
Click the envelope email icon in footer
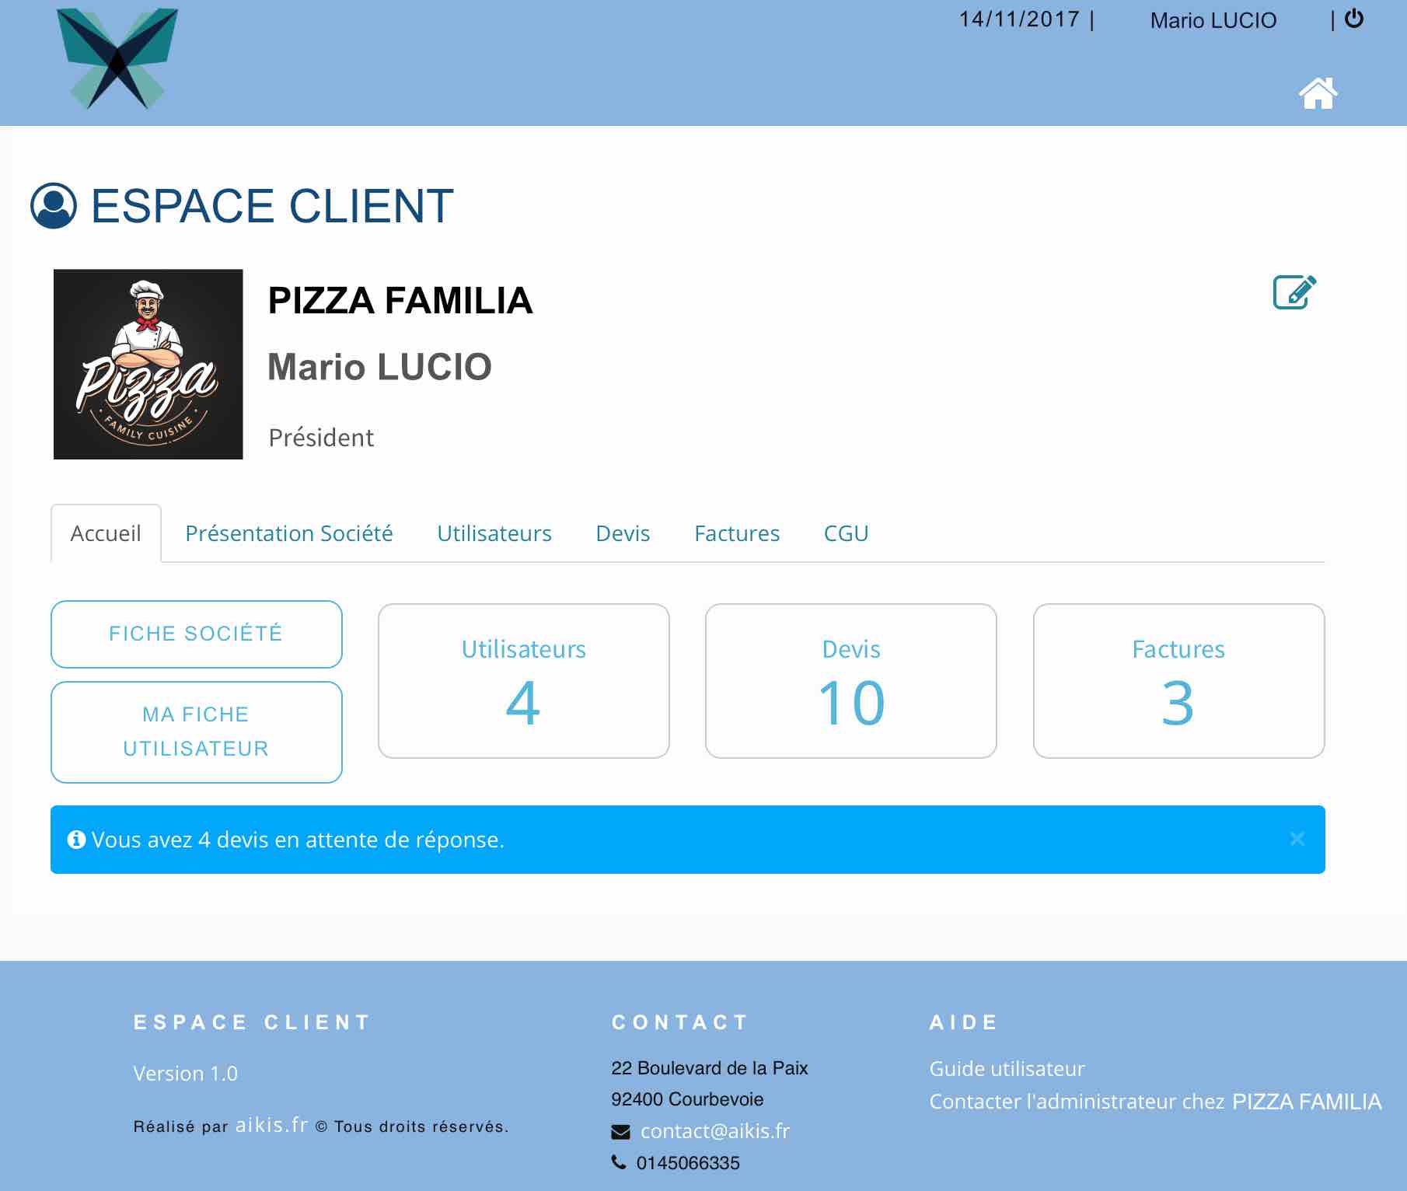click(620, 1132)
